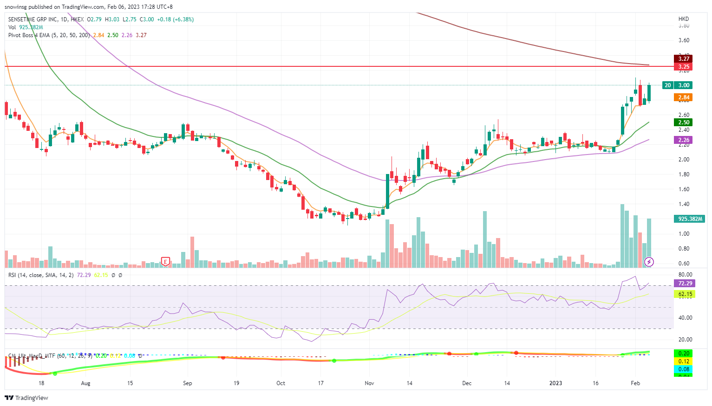The width and height of the screenshot is (712, 406).
Task: Click the red MACD cross dot in mid-September
Action: point(223,357)
